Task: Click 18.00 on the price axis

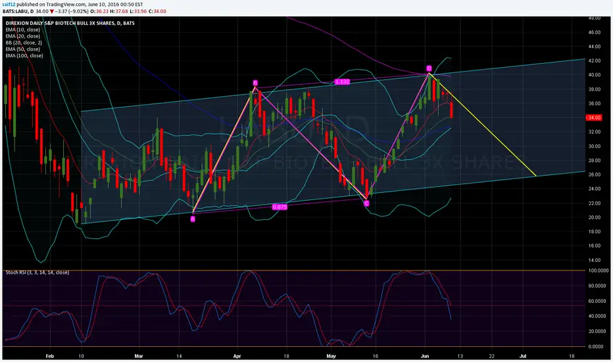Action: pyautogui.click(x=594, y=231)
